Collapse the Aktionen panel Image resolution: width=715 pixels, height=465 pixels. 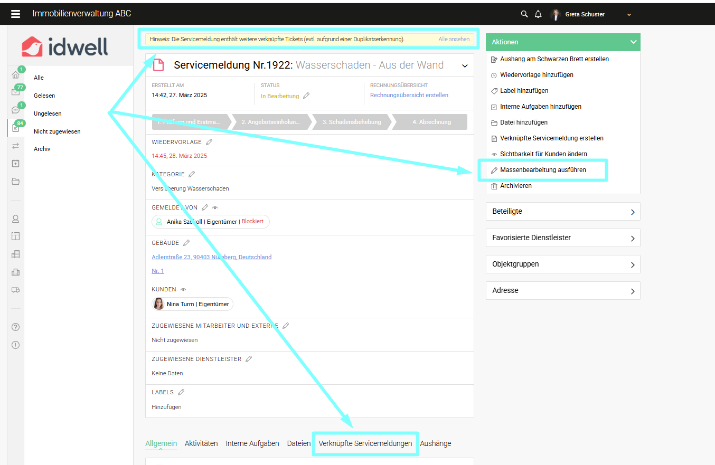point(633,42)
